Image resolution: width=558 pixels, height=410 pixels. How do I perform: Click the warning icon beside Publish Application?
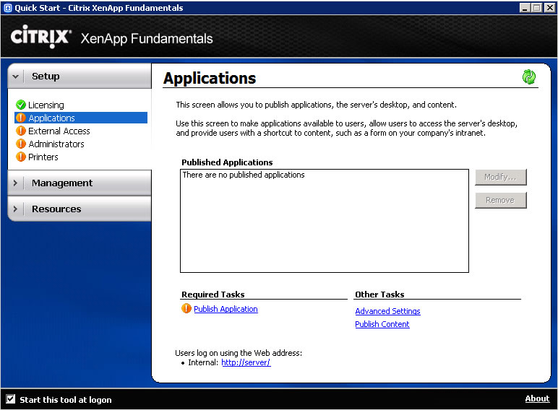[186, 308]
